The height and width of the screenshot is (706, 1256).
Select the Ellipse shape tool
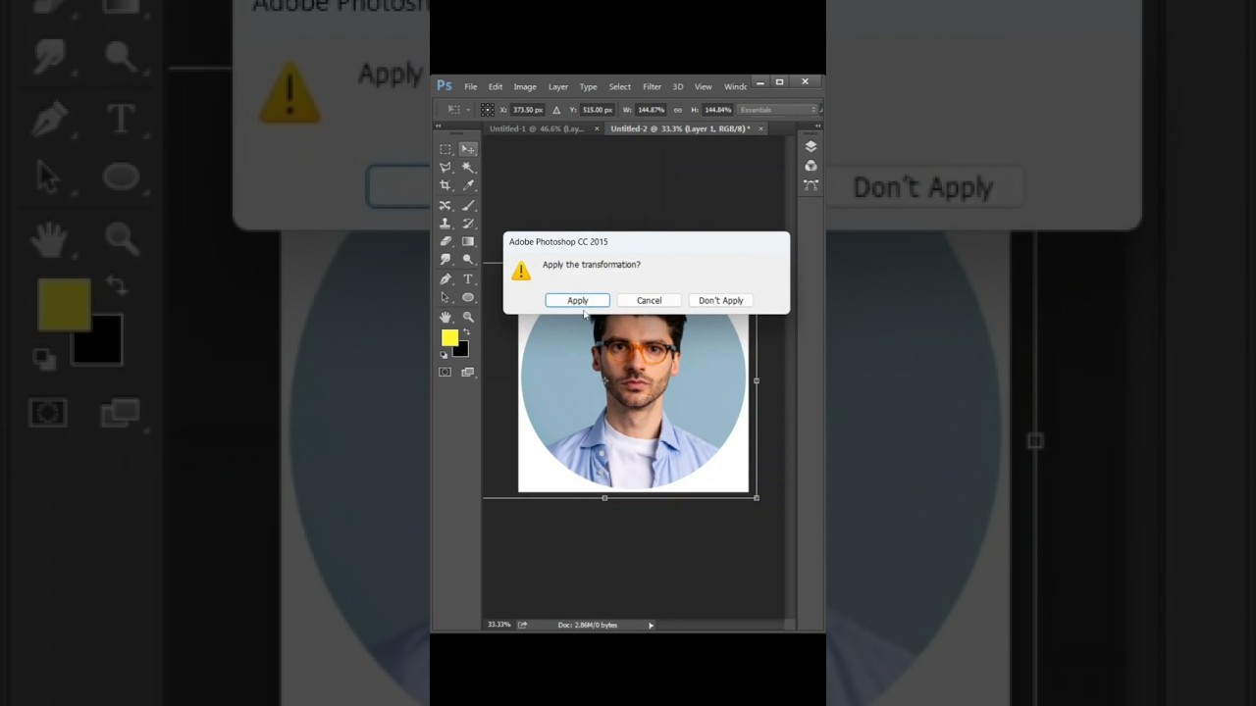click(468, 297)
